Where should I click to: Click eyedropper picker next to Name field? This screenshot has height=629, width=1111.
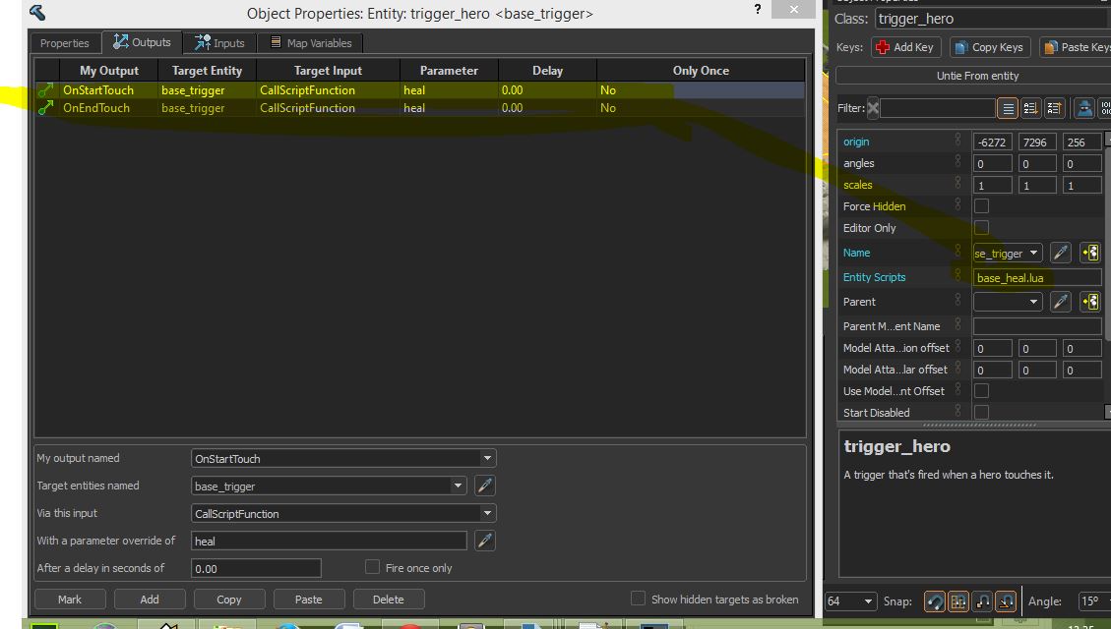coord(1060,253)
